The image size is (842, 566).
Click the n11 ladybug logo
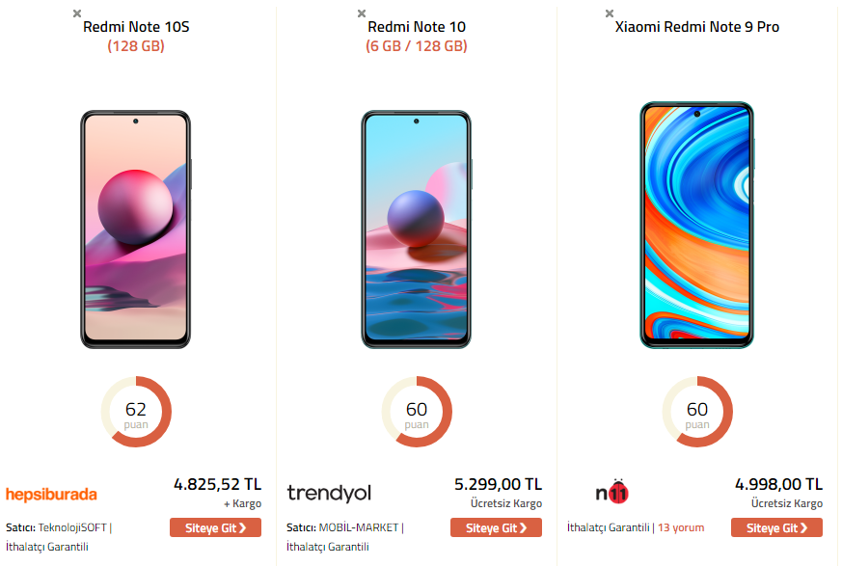pyautogui.click(x=612, y=492)
